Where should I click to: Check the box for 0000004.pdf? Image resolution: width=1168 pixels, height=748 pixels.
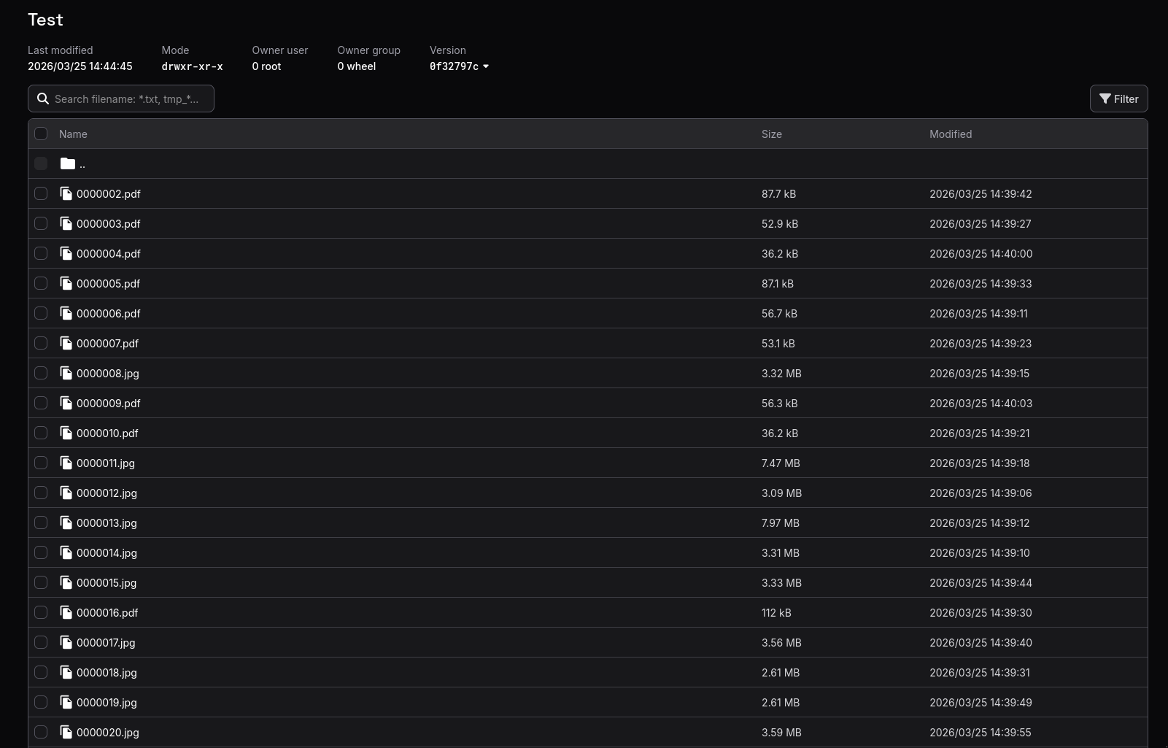(x=41, y=253)
